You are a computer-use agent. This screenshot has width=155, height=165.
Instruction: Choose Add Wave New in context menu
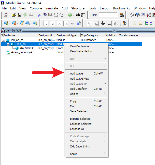pos(86,79)
